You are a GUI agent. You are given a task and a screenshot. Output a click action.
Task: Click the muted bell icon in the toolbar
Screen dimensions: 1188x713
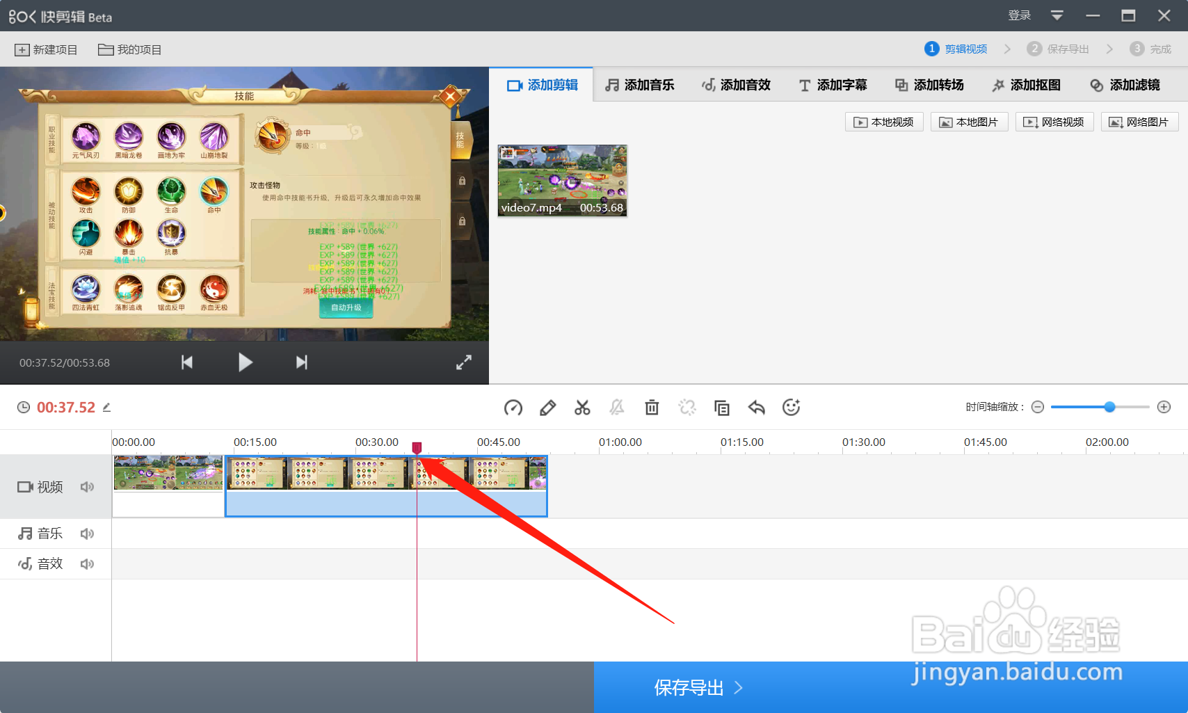coord(618,408)
